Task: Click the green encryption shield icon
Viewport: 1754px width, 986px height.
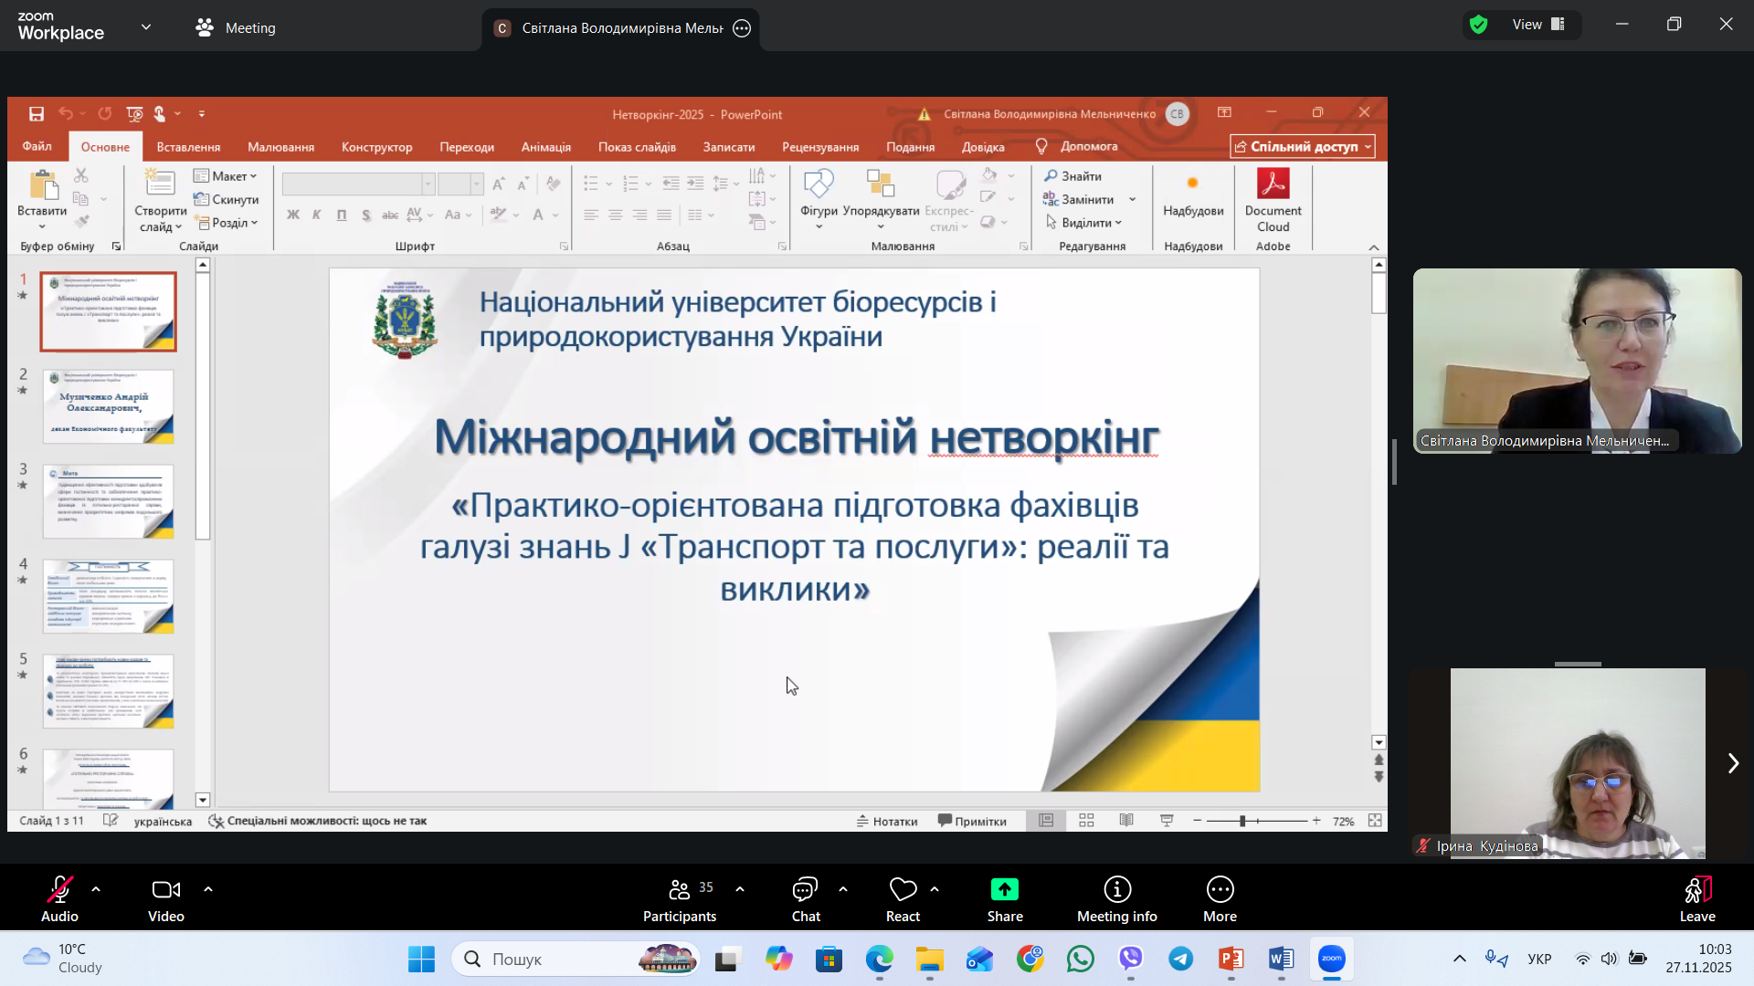Action: (1479, 25)
